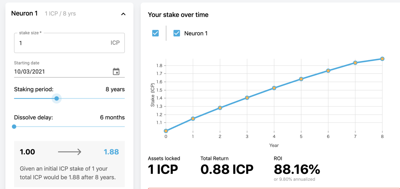The width and height of the screenshot is (400, 189).
Task: Click the staking period slider handle
Action: point(57,98)
